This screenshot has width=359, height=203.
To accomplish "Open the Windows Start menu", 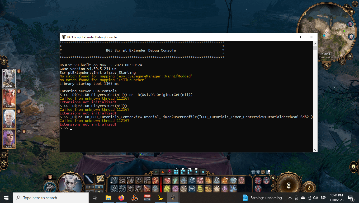I will pyautogui.click(x=6, y=198).
